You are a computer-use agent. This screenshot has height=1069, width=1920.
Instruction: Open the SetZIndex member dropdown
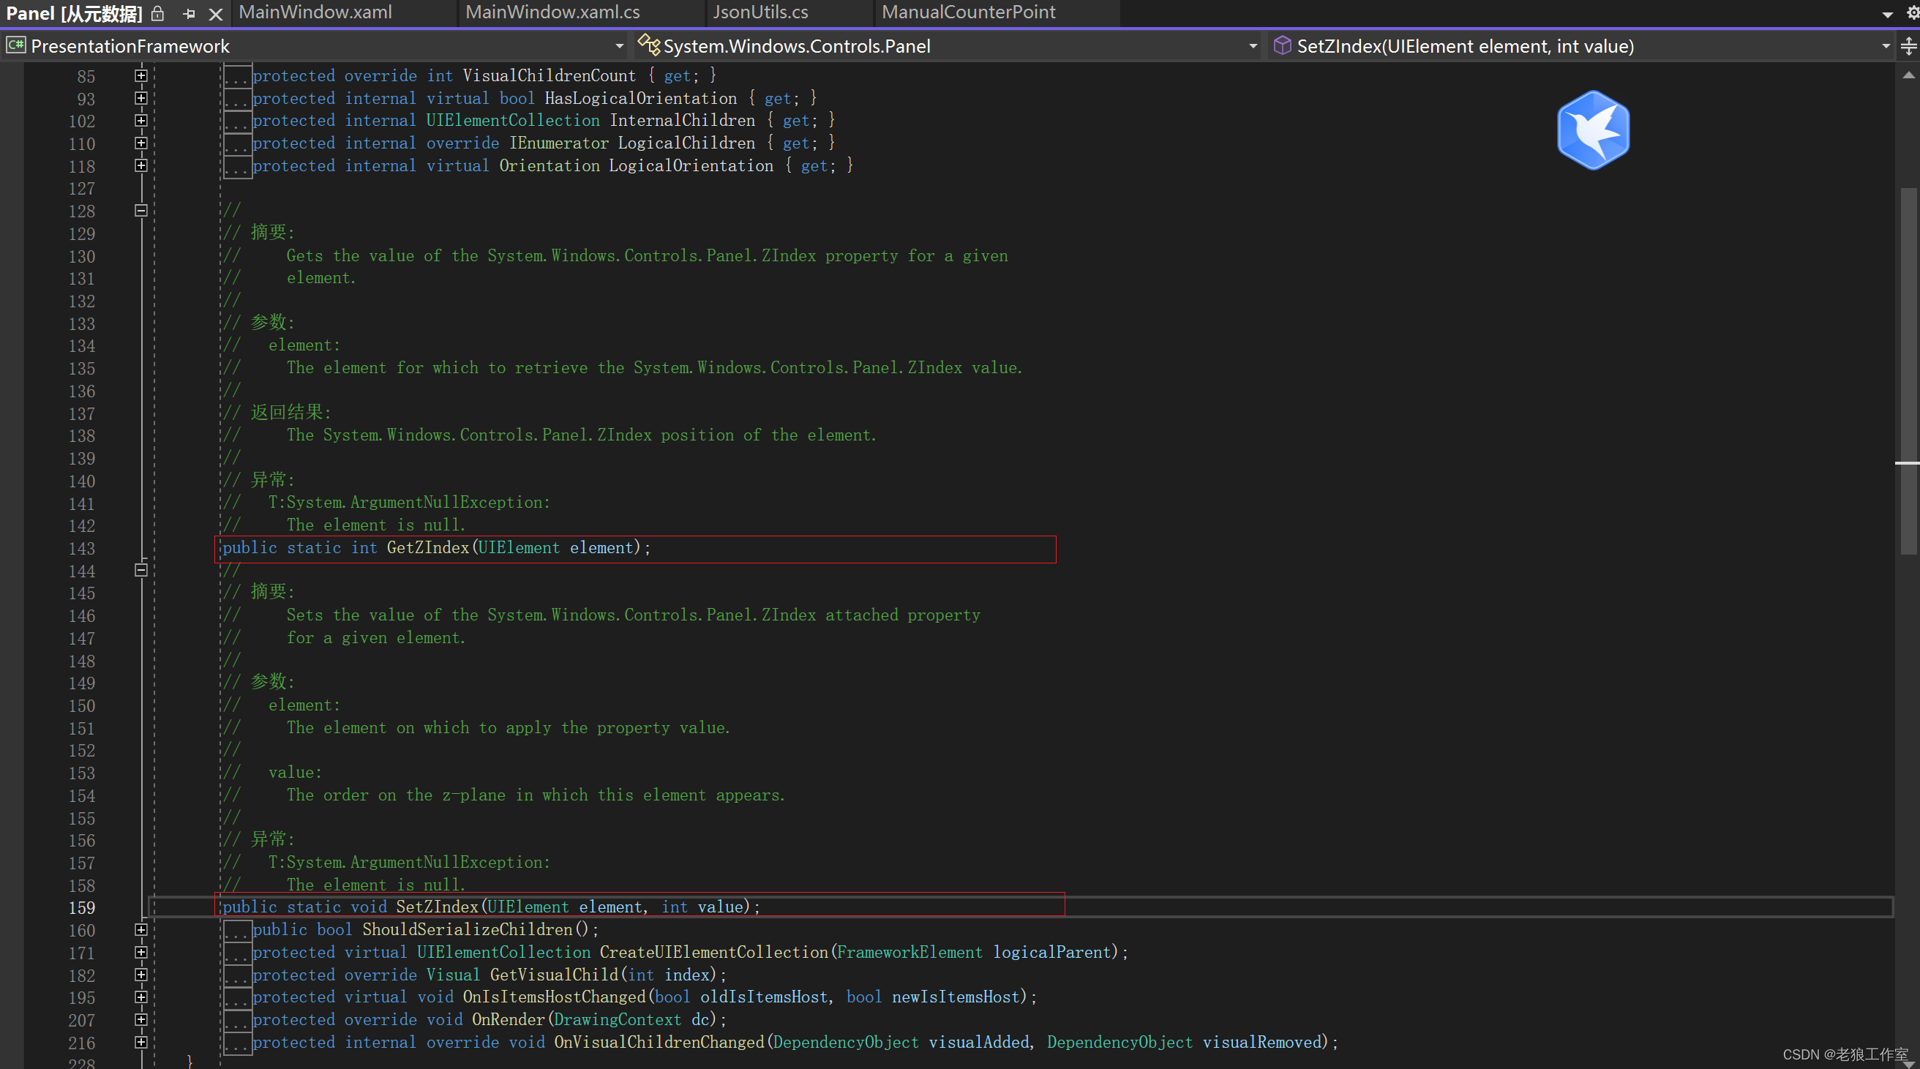1886,46
